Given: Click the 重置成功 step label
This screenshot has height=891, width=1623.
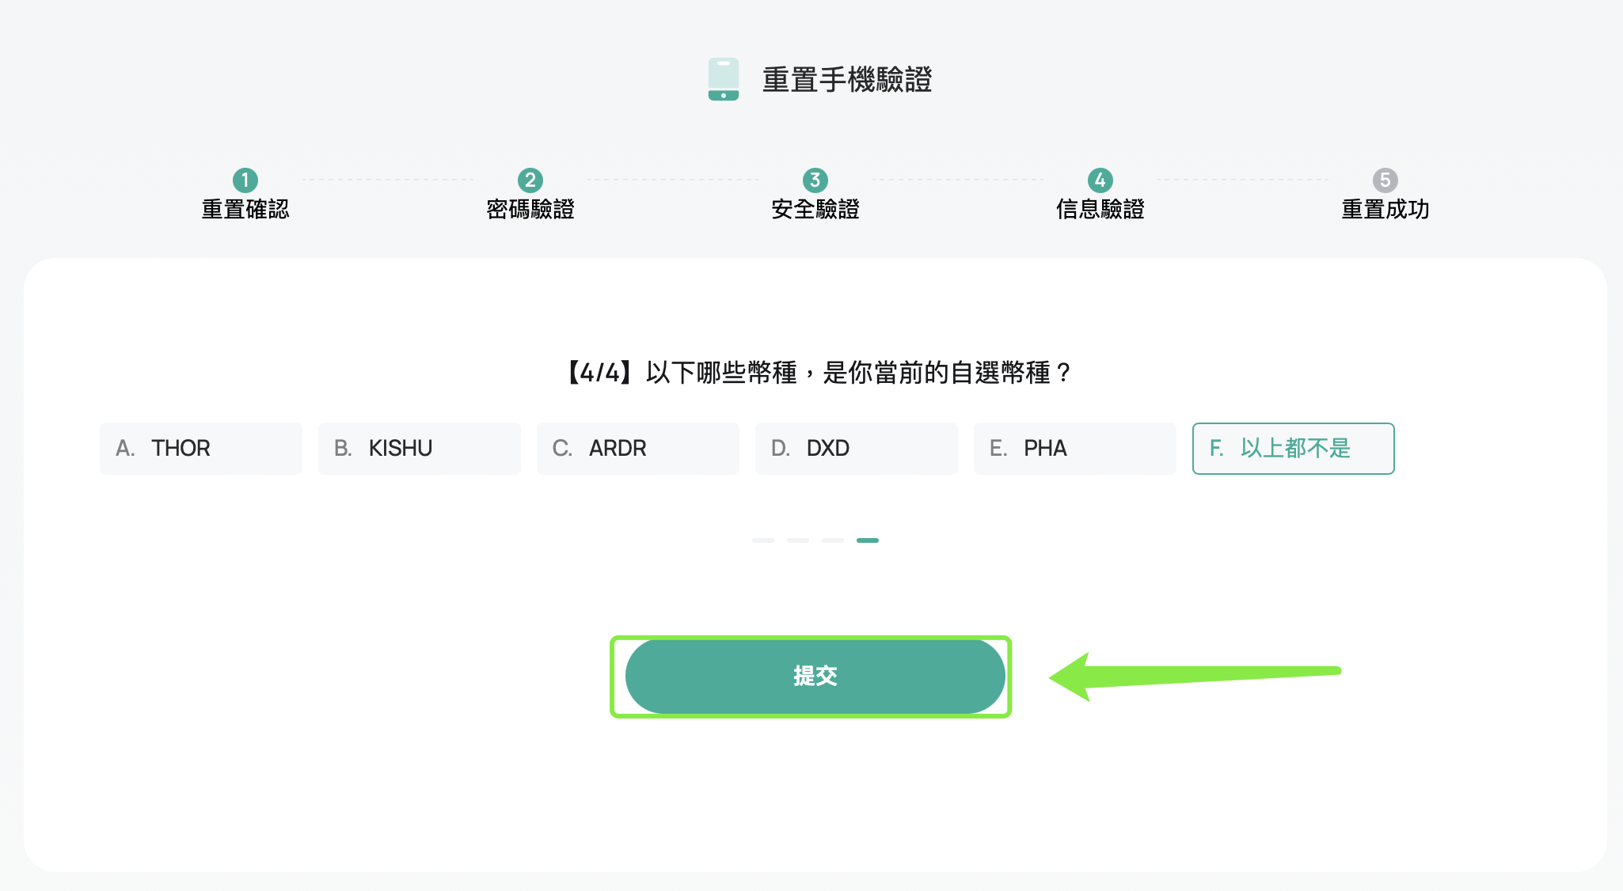Looking at the screenshot, I should pyautogui.click(x=1385, y=210).
